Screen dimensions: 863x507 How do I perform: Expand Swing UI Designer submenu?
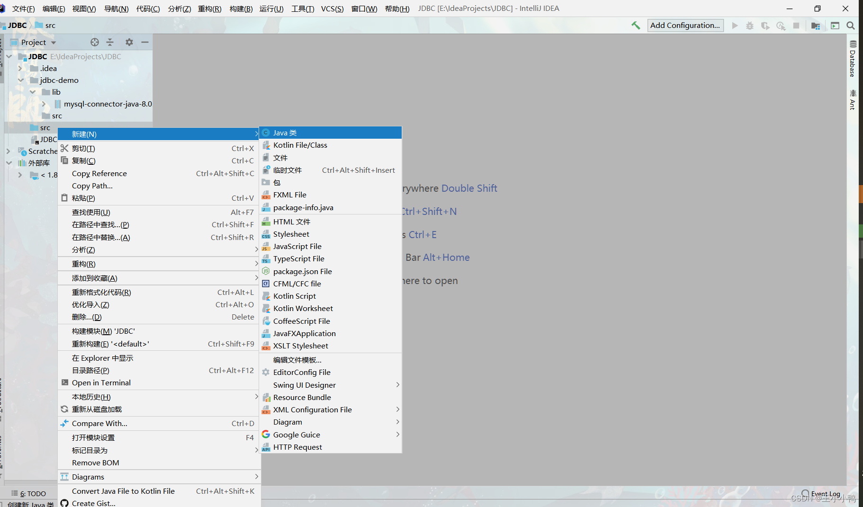[331, 385]
